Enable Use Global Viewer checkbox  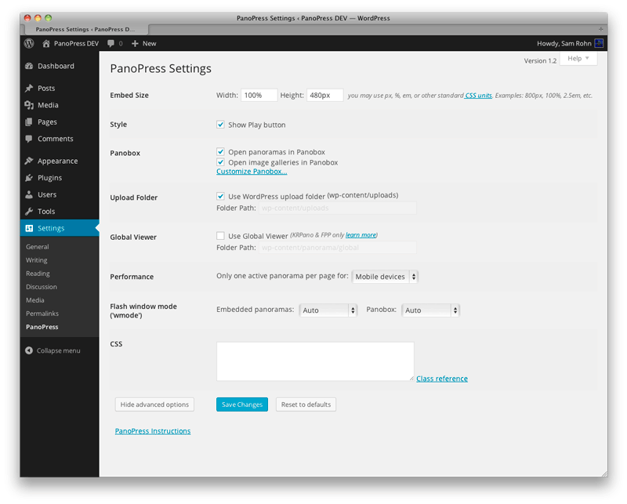tap(220, 236)
